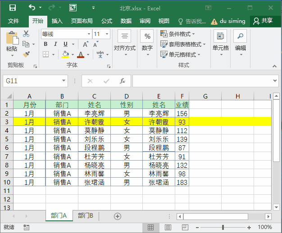282x233 pixels.
Task: Click the Format Painter brush icon
Action: 26,54
